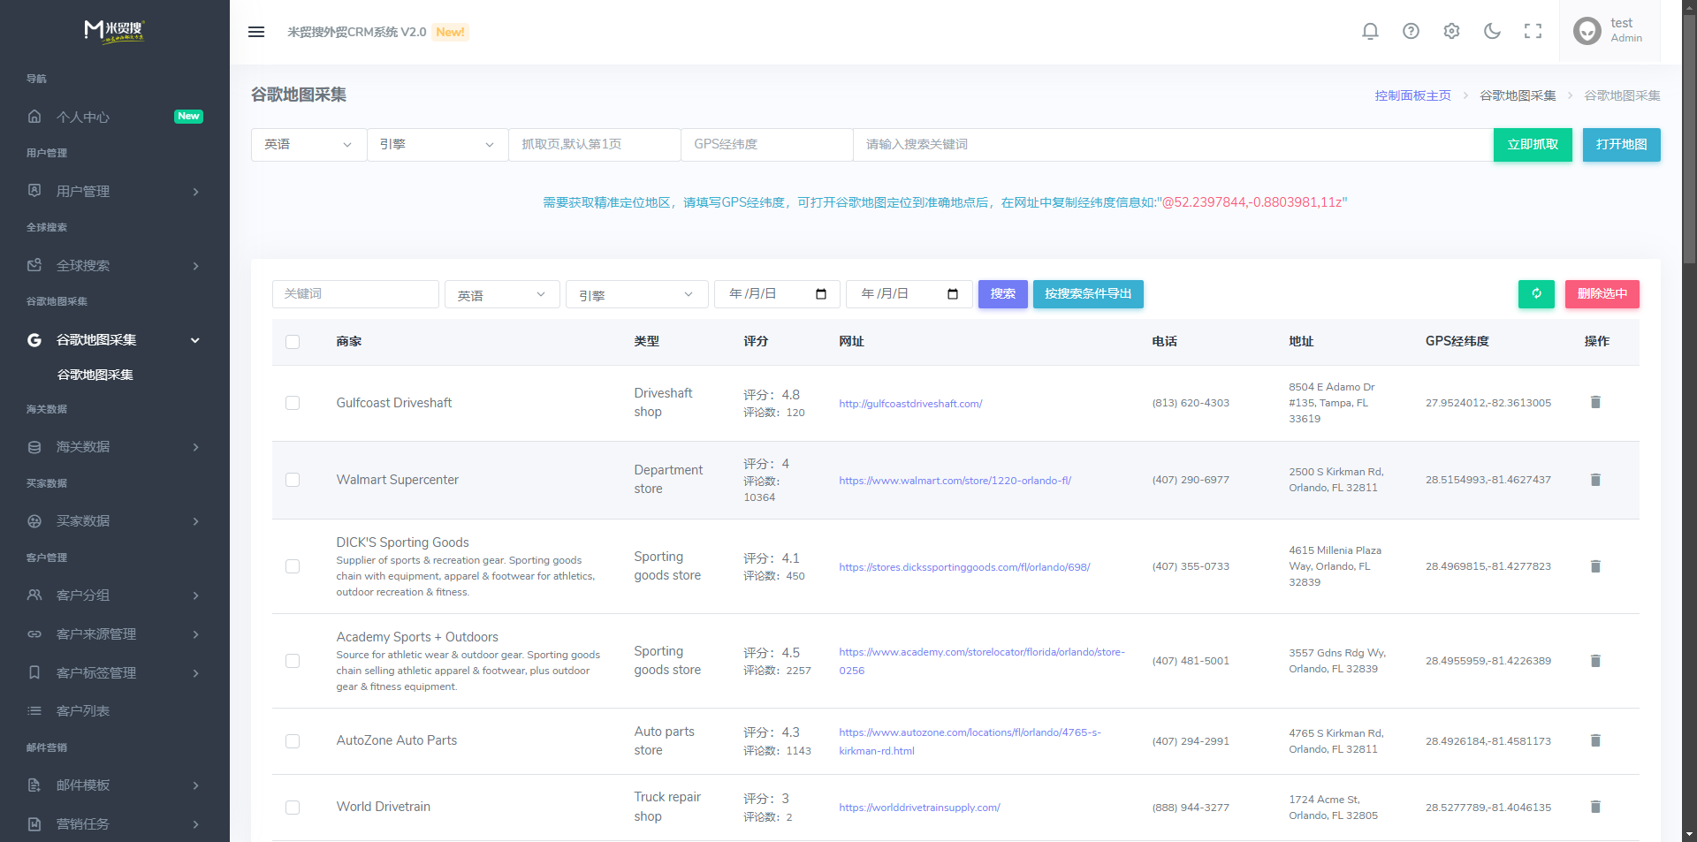
Task: Open the notifications bell icon
Action: (1370, 32)
